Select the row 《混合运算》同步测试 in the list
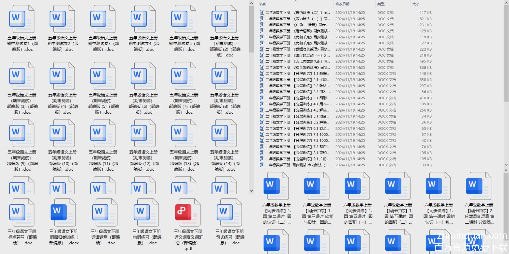The width and height of the screenshot is (509, 254). (346, 31)
